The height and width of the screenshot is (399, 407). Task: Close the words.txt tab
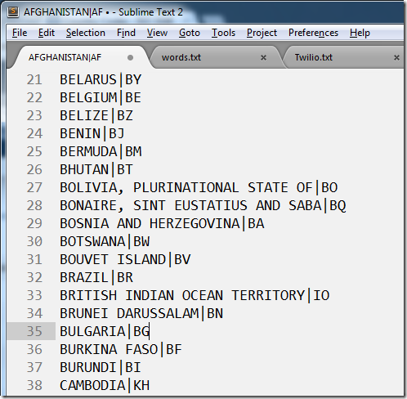263,57
